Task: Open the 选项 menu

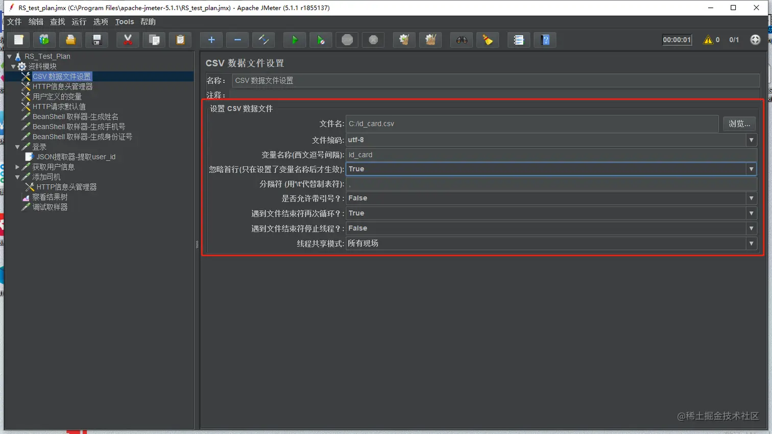Action: point(101,21)
